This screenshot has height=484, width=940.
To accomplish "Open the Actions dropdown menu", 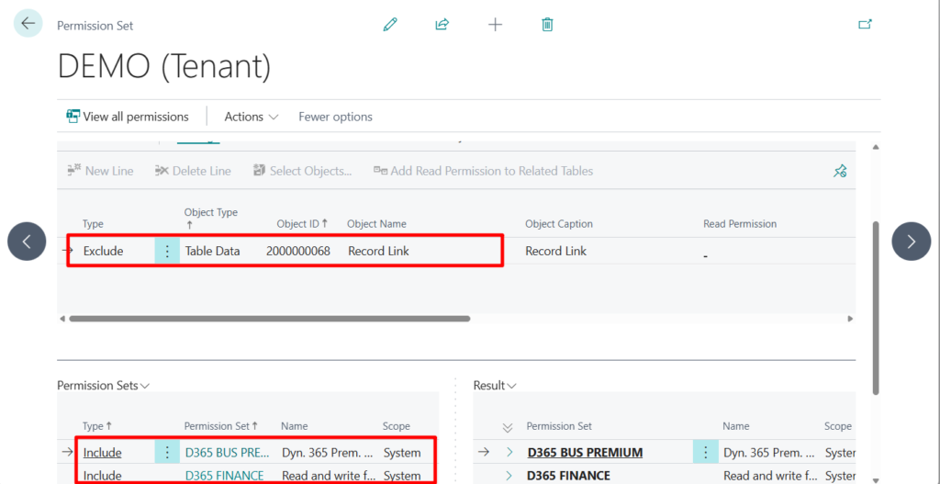I will click(252, 117).
